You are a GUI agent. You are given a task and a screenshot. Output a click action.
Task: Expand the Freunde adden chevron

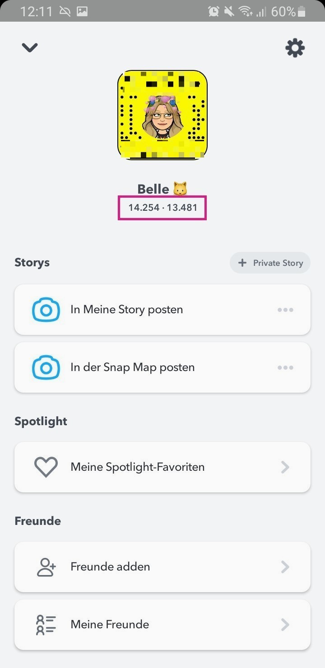click(x=285, y=567)
